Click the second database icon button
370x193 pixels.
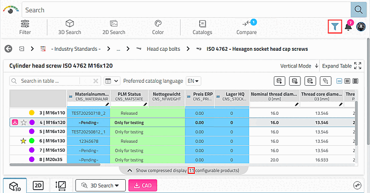coord(295,81)
